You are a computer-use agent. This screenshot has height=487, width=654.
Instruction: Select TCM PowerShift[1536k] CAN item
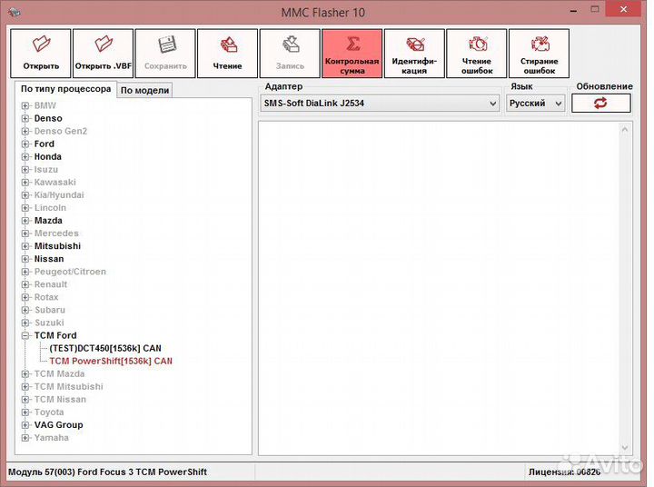click(110, 362)
